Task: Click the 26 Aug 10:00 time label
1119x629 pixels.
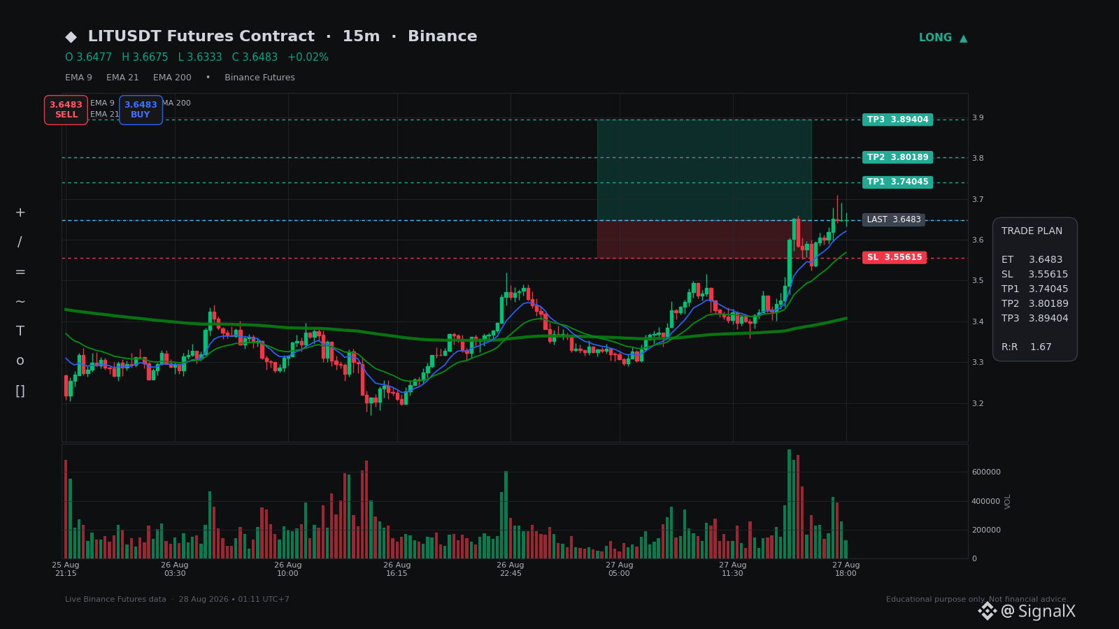Action: click(288, 570)
